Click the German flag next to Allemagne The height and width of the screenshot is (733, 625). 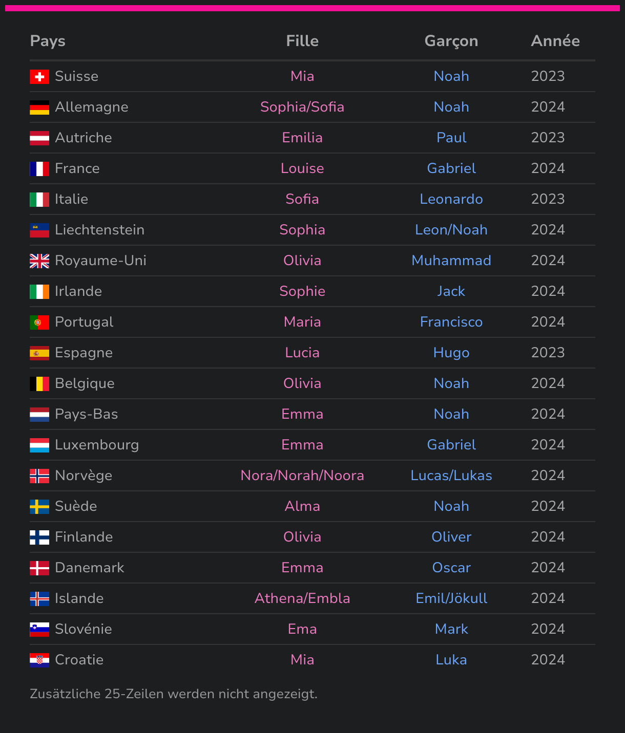(x=39, y=107)
